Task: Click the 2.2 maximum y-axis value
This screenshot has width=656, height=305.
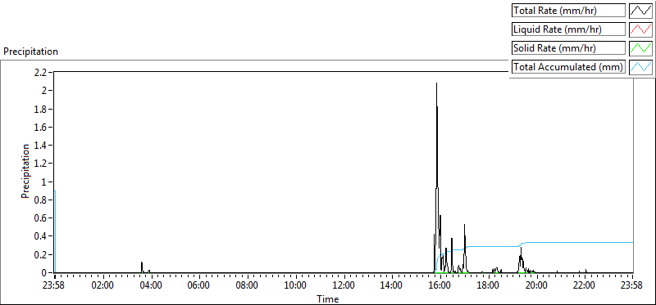Action: (40, 72)
